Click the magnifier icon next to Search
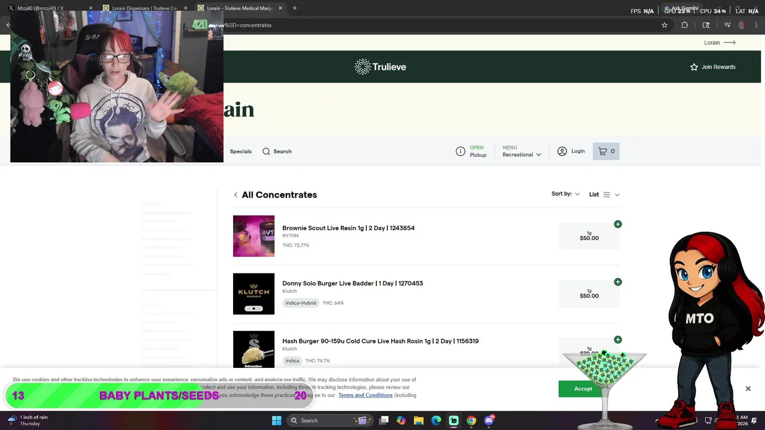765x430 pixels. [266, 151]
